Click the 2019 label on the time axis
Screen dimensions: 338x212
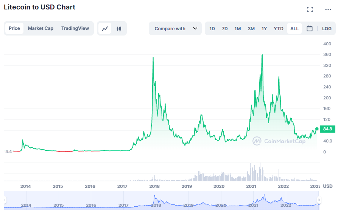click(x=187, y=186)
